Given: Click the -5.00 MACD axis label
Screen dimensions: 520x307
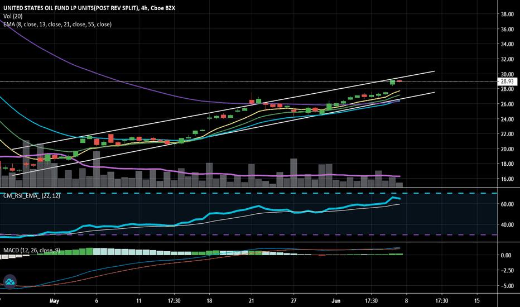Looking at the screenshot, I should pos(507,286).
